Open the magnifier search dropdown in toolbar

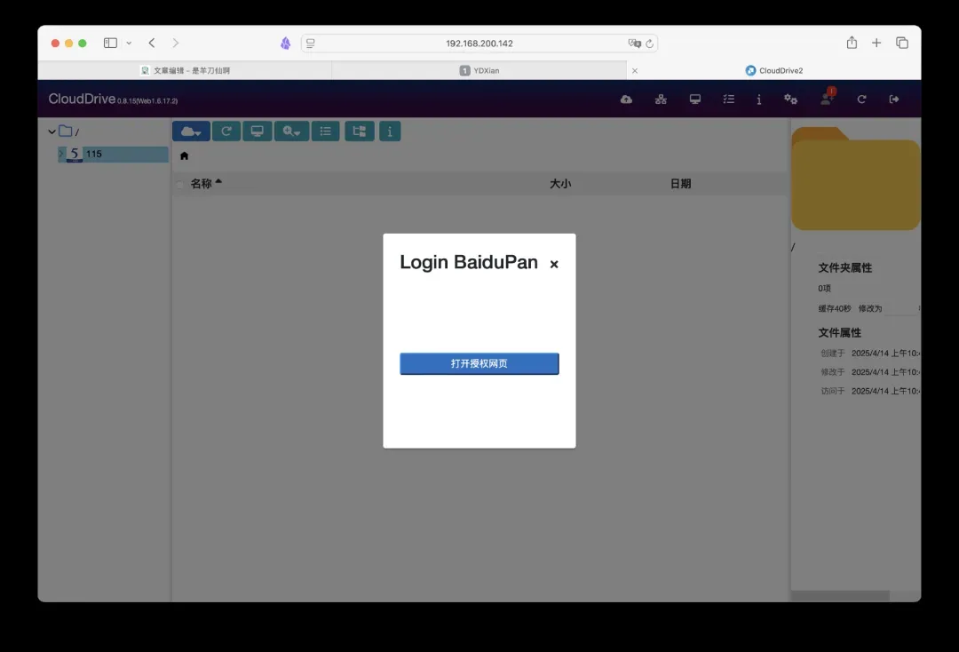(292, 131)
